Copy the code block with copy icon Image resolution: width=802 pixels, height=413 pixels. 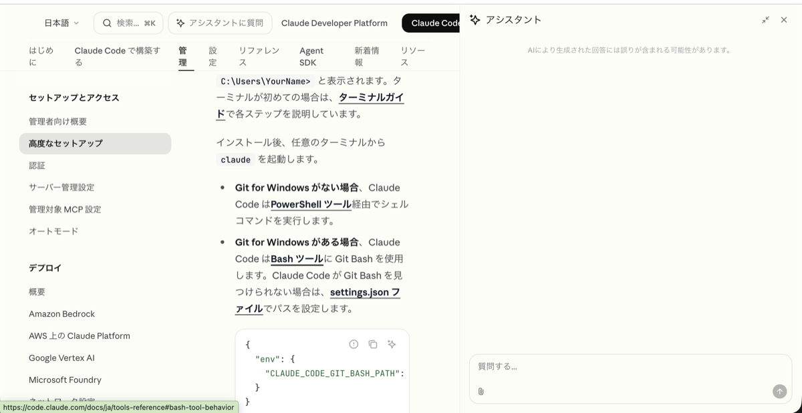373,344
